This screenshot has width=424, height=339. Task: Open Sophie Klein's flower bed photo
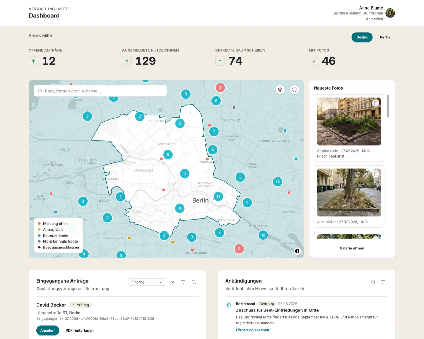(x=349, y=121)
